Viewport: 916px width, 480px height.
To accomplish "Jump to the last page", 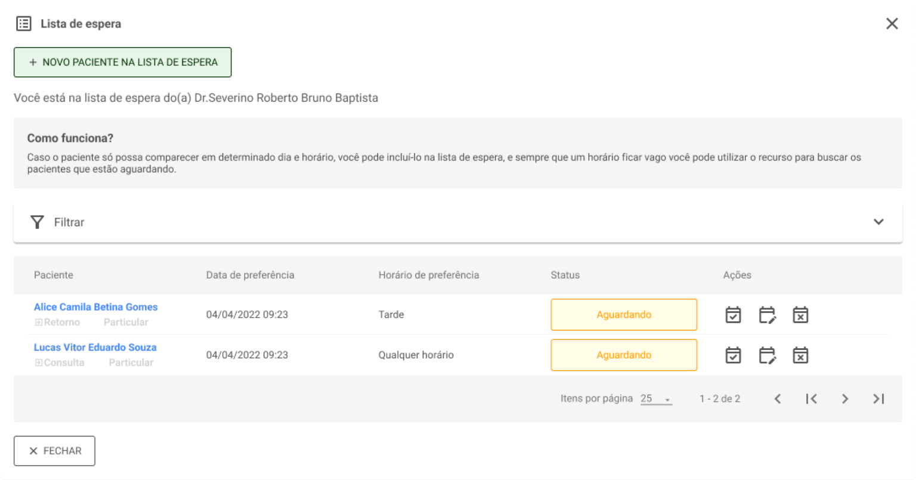I will click(x=878, y=398).
